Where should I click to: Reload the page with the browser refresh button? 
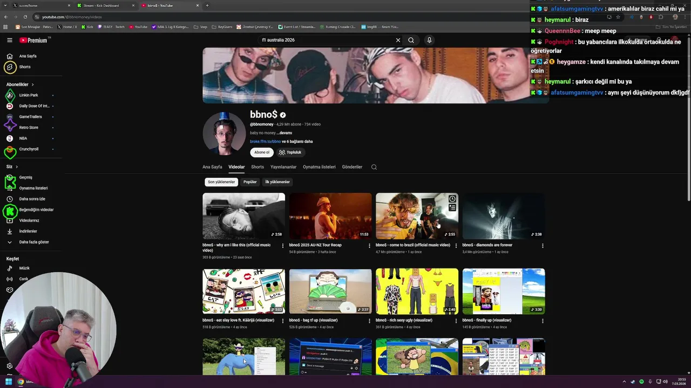[x=25, y=17]
